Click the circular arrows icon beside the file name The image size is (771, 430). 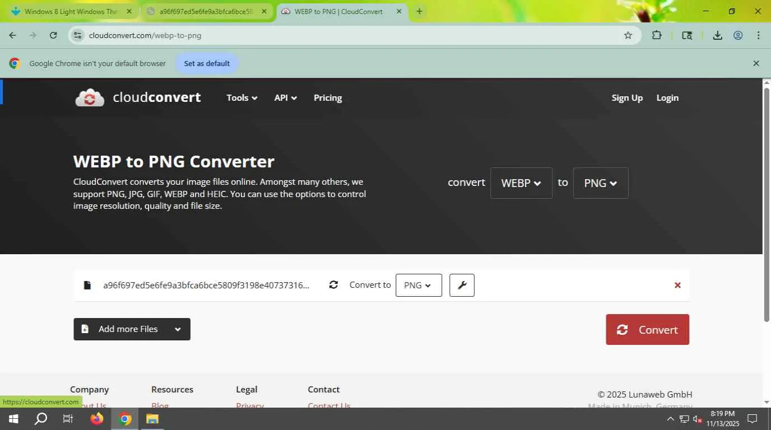[x=333, y=284]
